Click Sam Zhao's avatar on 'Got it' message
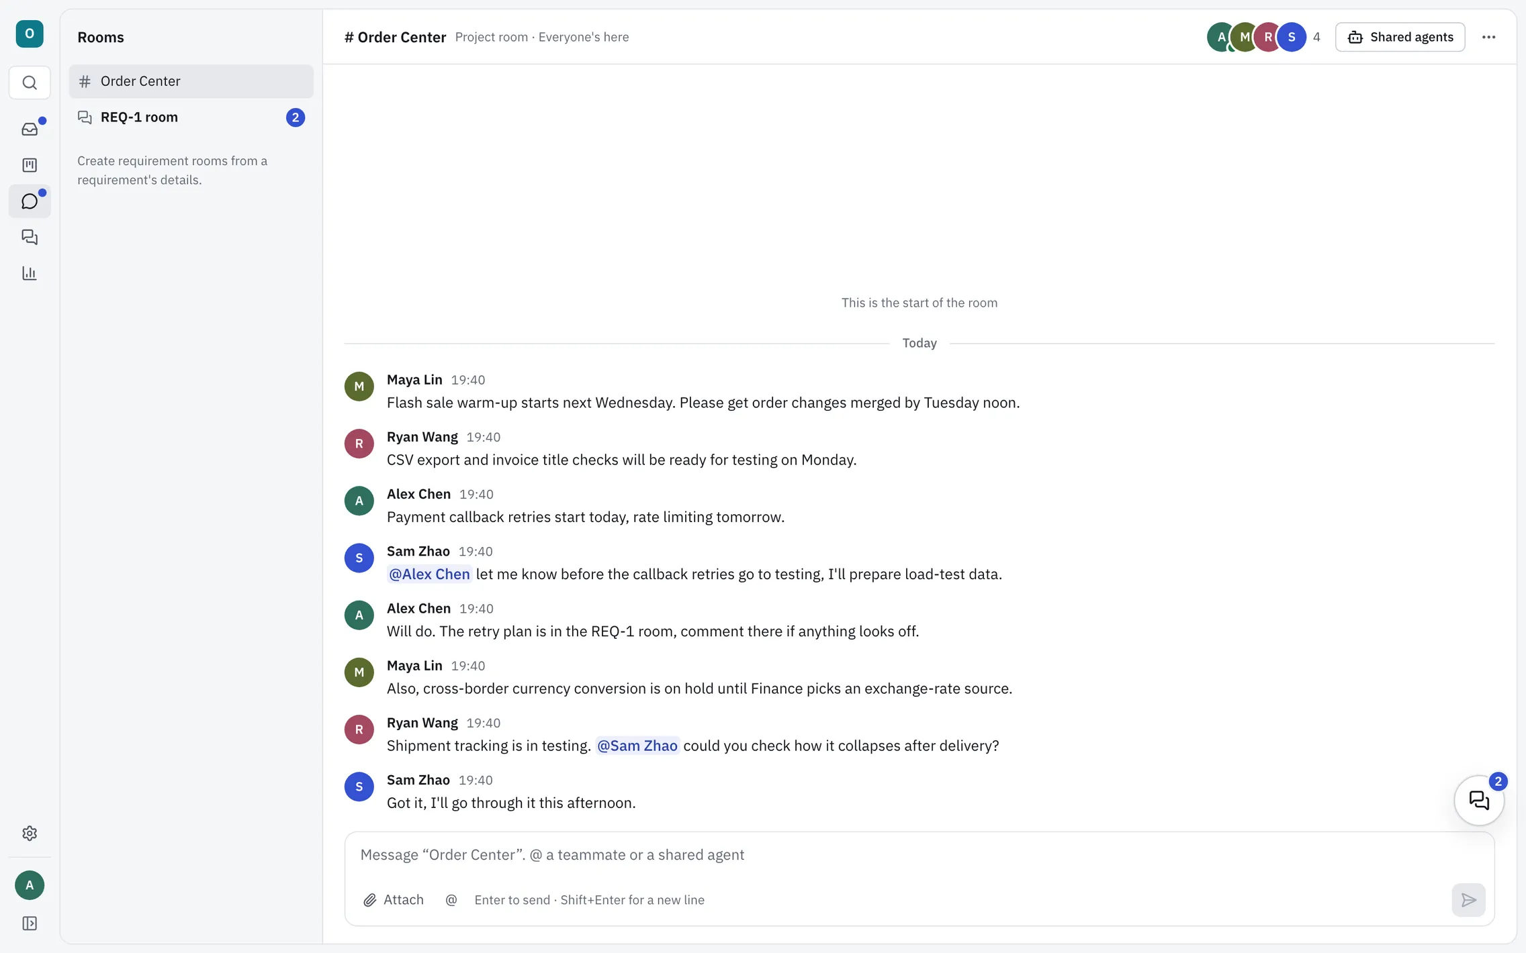The height and width of the screenshot is (953, 1526). (x=359, y=787)
